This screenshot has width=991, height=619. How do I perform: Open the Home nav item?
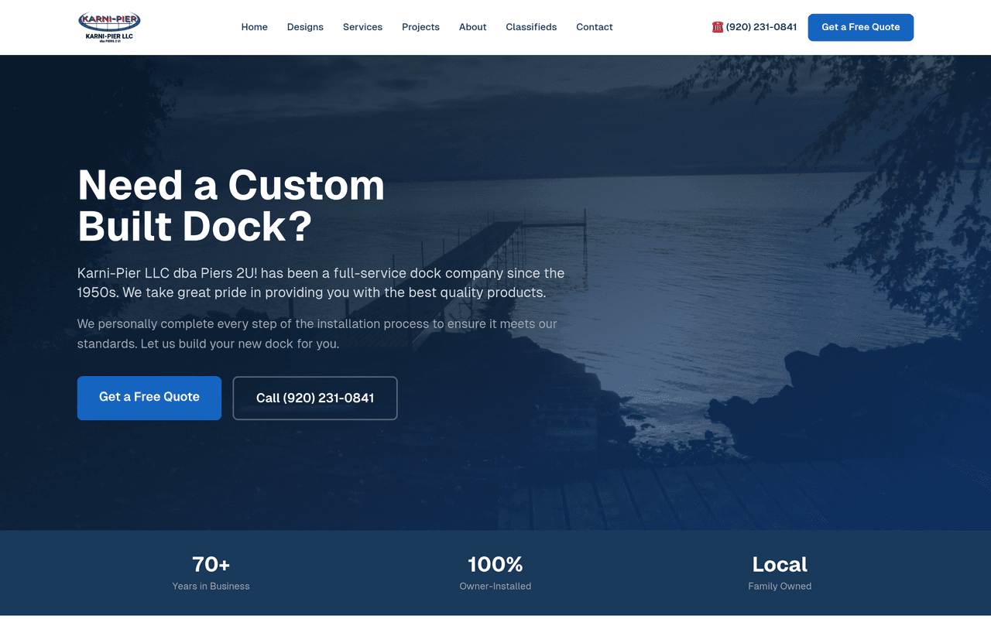pos(254,27)
